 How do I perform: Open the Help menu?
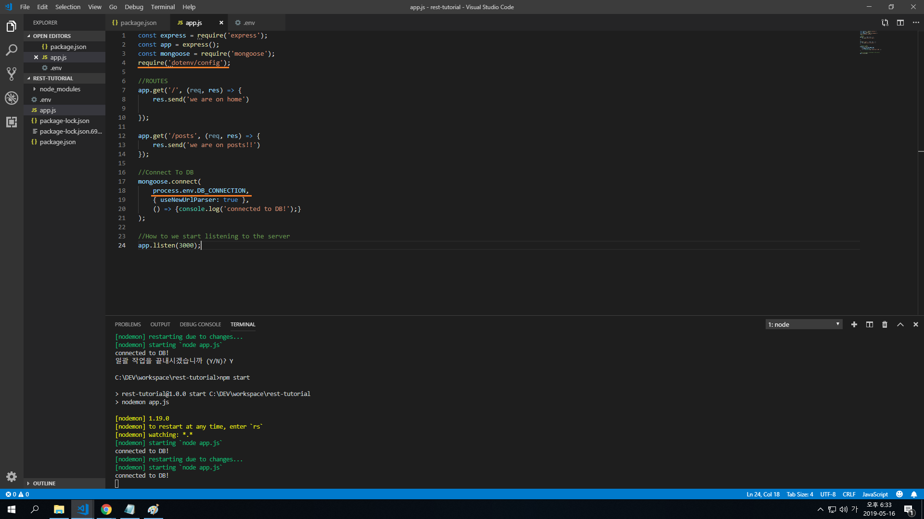coord(189,7)
